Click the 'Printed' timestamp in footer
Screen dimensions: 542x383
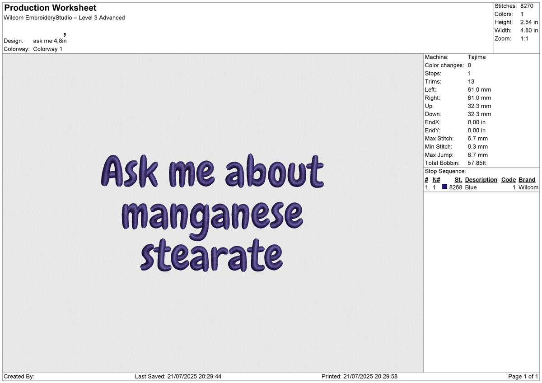[360, 376]
